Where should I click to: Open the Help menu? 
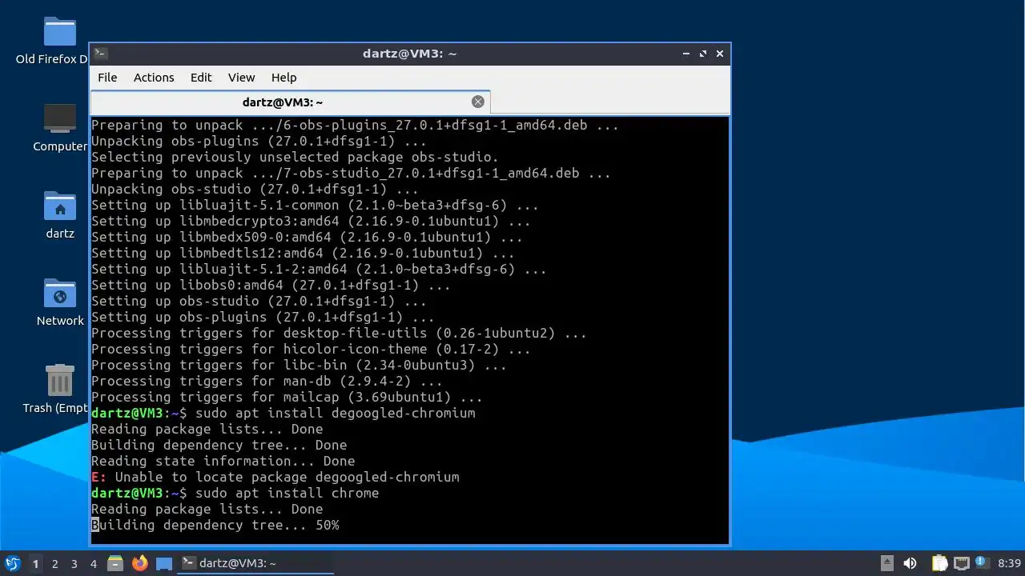pyautogui.click(x=283, y=78)
